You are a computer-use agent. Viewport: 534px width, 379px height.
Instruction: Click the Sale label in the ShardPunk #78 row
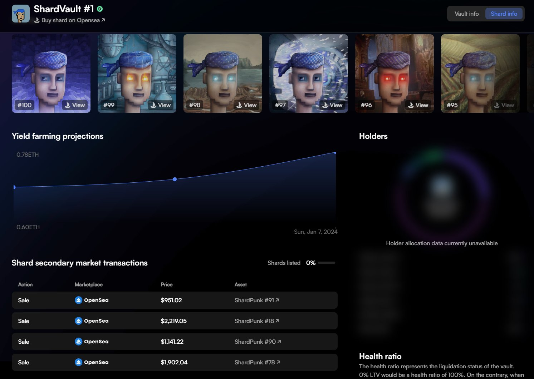point(24,362)
